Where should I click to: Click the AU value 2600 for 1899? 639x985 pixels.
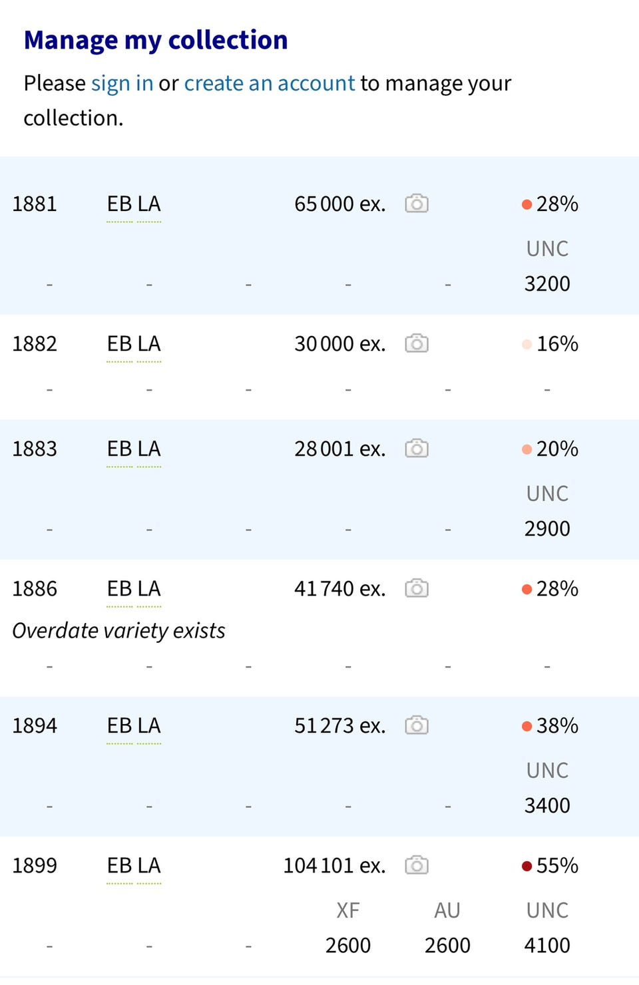(447, 945)
